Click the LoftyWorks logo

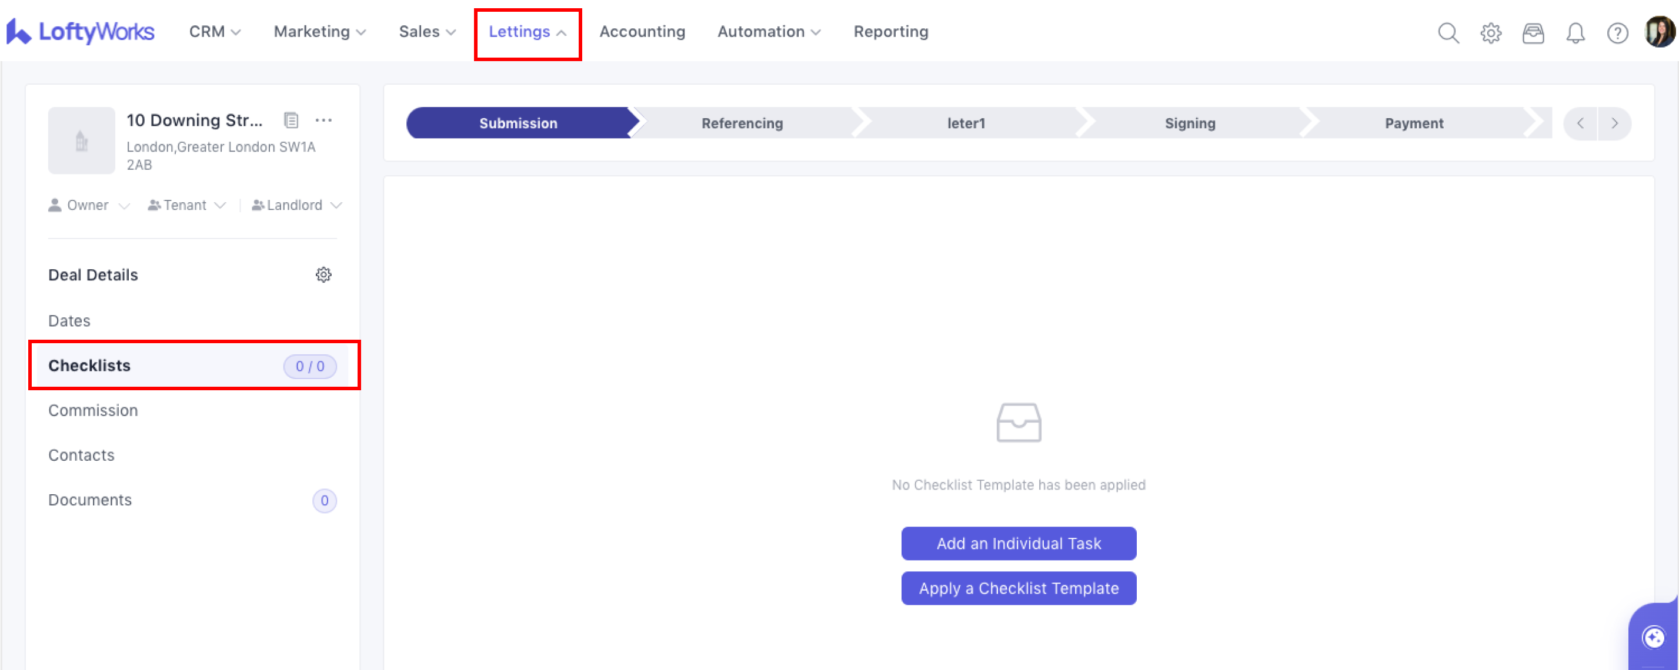coord(80,32)
